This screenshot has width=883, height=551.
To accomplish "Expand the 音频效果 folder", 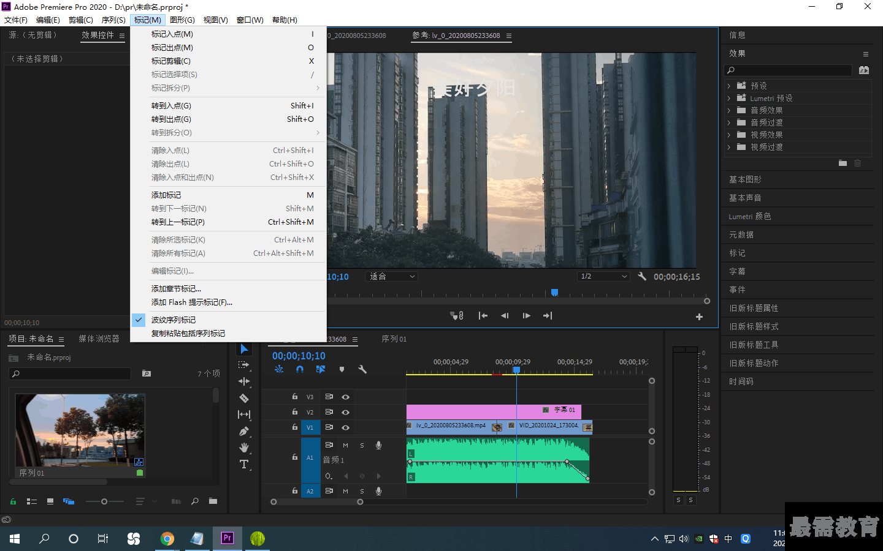I will tap(728, 110).
